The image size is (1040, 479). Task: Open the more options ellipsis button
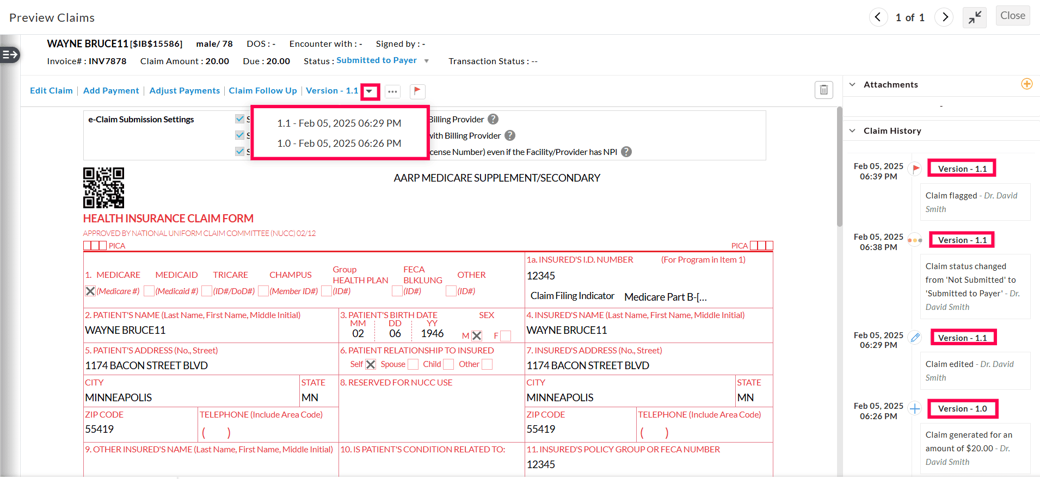click(x=392, y=91)
